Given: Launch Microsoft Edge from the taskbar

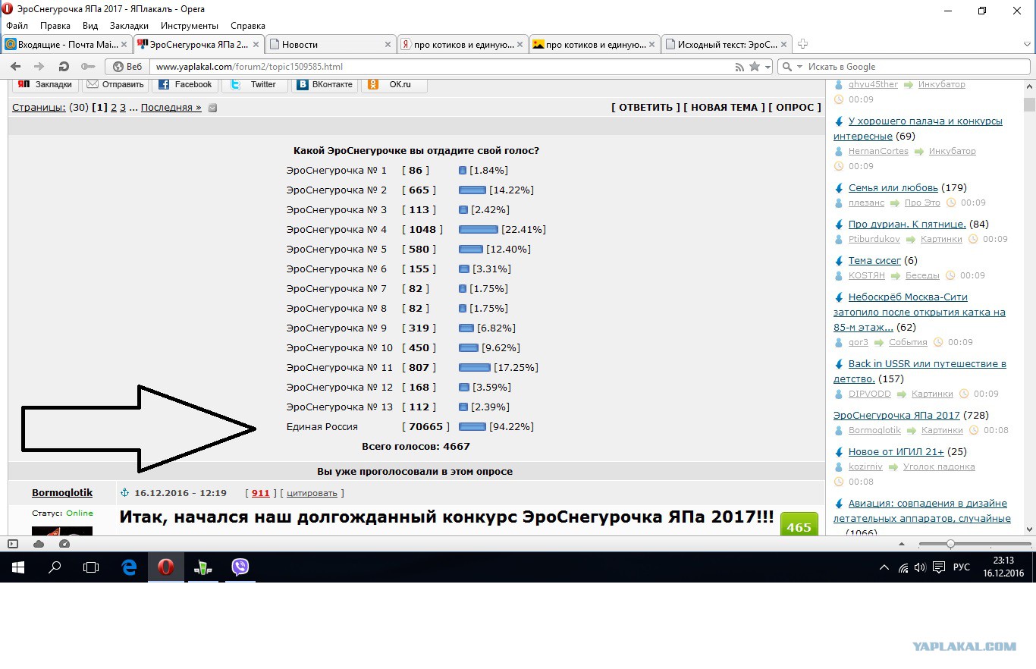Looking at the screenshot, I should tap(129, 567).
